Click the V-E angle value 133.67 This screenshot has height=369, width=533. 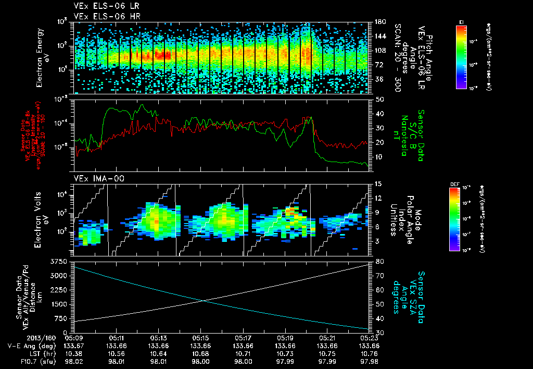tap(74, 346)
